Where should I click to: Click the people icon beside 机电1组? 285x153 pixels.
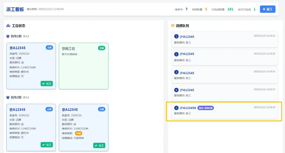click(8, 36)
